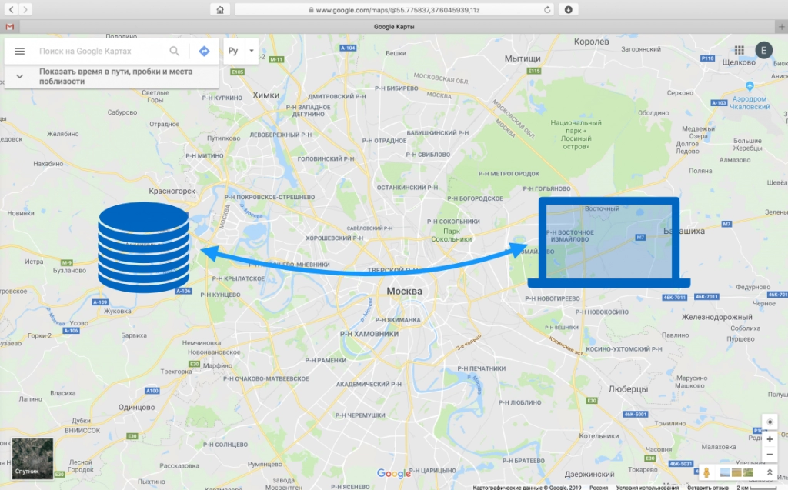Open the Safari home page button
Image resolution: width=788 pixels, height=490 pixels.
(219, 9)
